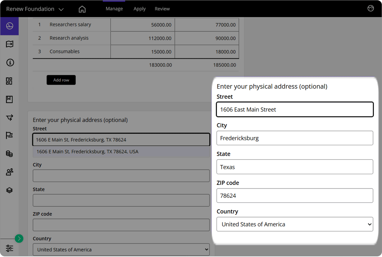382x257 pixels.
Task: Click the bookmark sidebar icon
Action: point(9,99)
